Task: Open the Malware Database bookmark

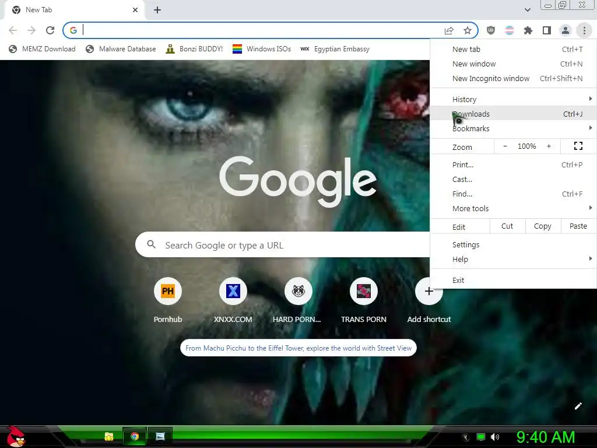Action: click(121, 49)
